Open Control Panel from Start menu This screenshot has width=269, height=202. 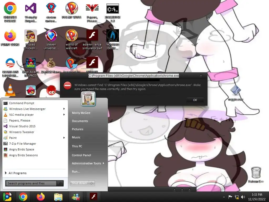pos(81,155)
